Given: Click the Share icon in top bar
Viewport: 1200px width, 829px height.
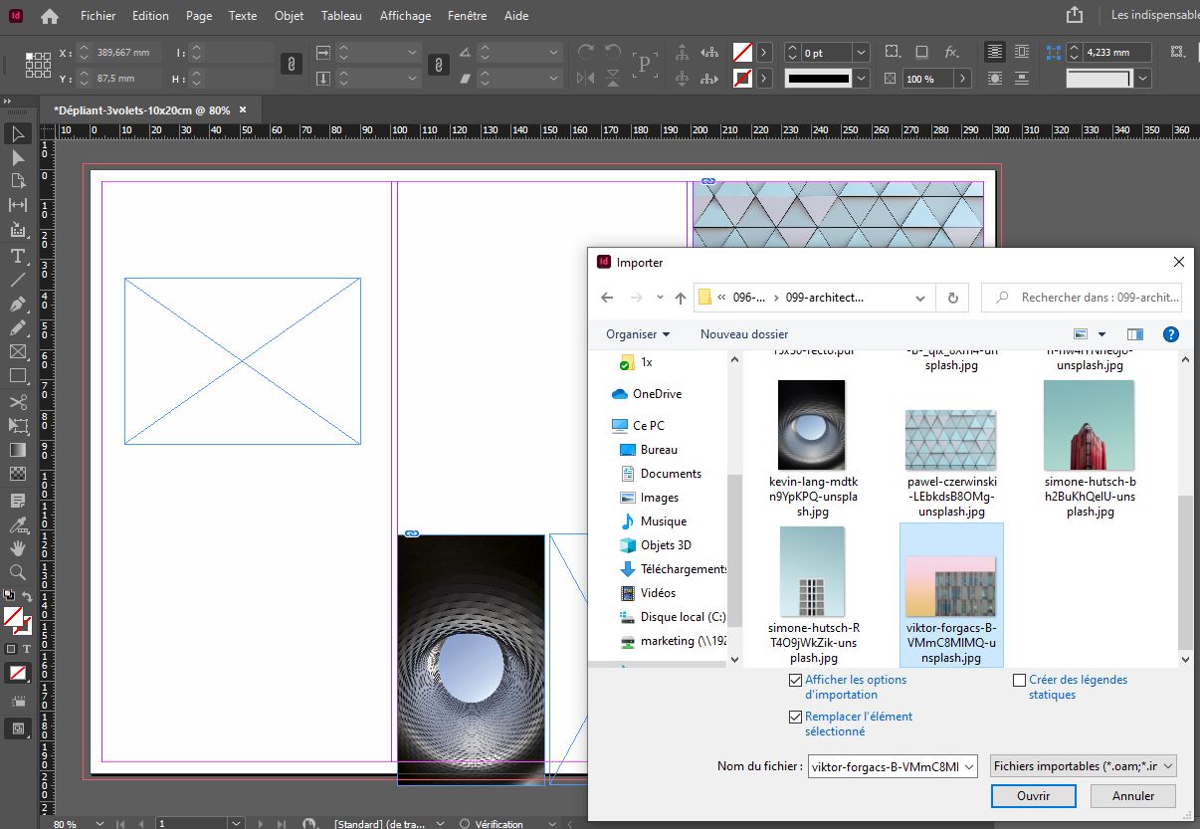Looking at the screenshot, I should [x=1074, y=15].
